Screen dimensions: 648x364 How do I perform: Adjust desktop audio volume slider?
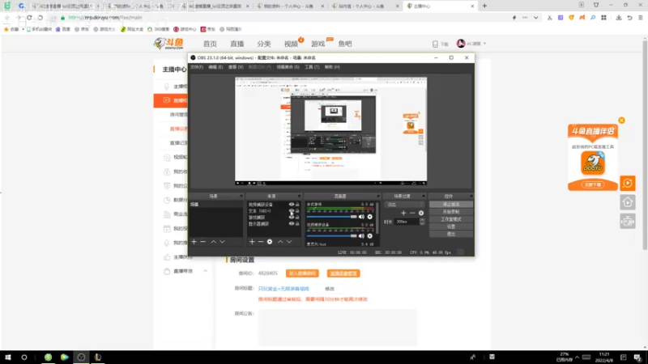(x=331, y=217)
